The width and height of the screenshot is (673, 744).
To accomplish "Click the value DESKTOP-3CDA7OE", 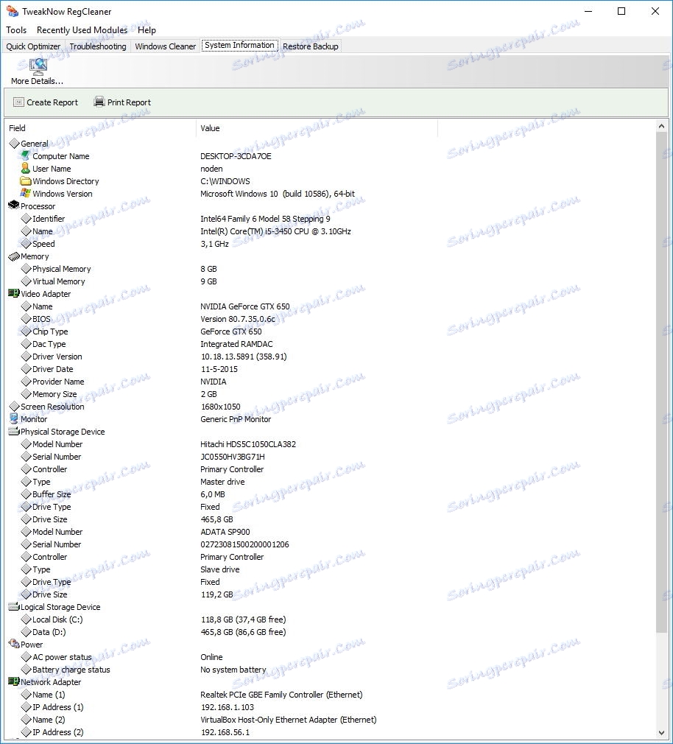I will pos(236,156).
